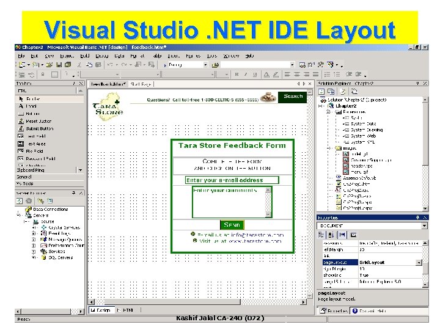The image size is (440, 330).
Task: Click the Lock Element padlock icon
Action: click(x=43, y=75)
